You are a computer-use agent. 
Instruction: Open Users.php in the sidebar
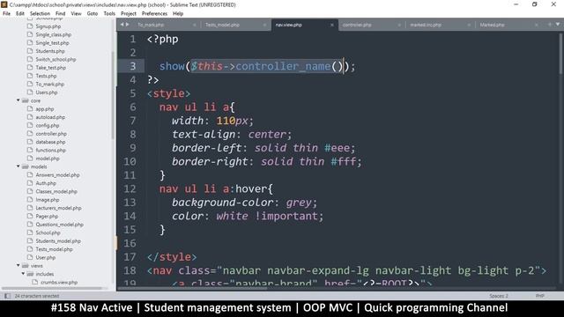(x=47, y=92)
